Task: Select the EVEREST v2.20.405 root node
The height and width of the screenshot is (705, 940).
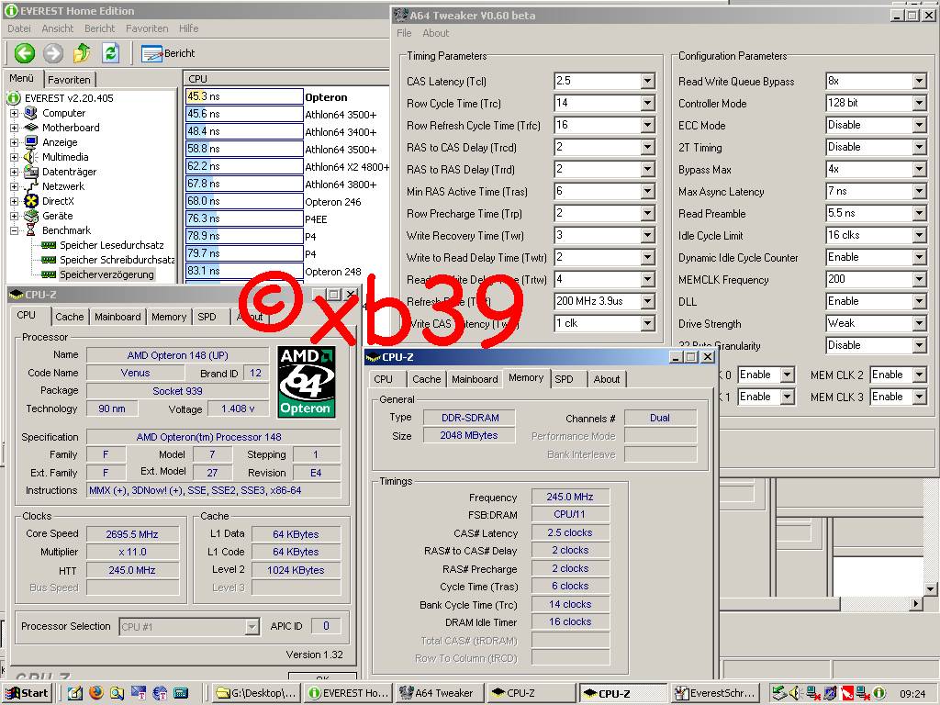Action: (69, 97)
